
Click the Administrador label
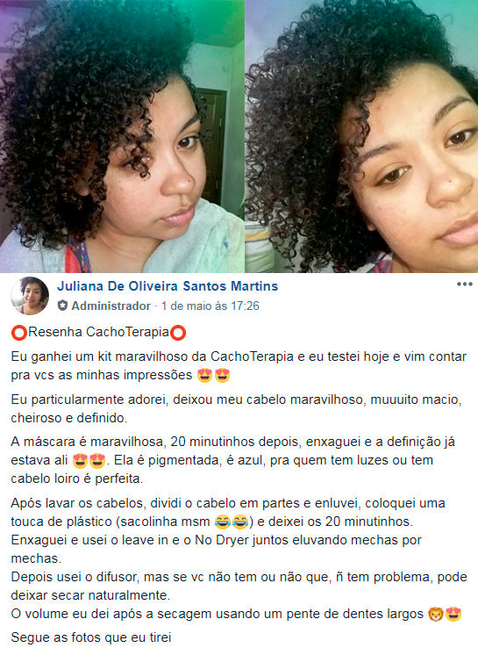(111, 306)
